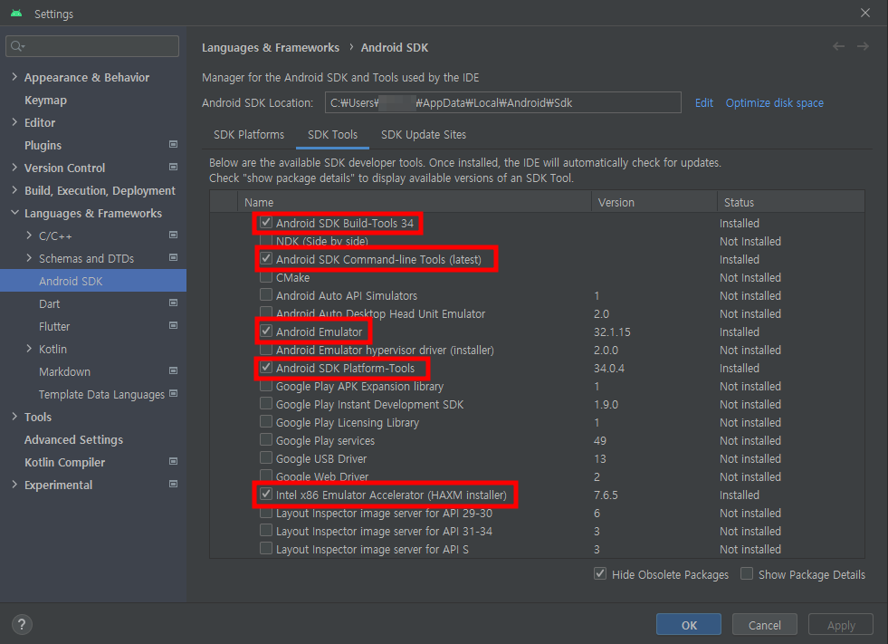Open the Flutter settings item
The height and width of the screenshot is (644, 888).
(54, 327)
